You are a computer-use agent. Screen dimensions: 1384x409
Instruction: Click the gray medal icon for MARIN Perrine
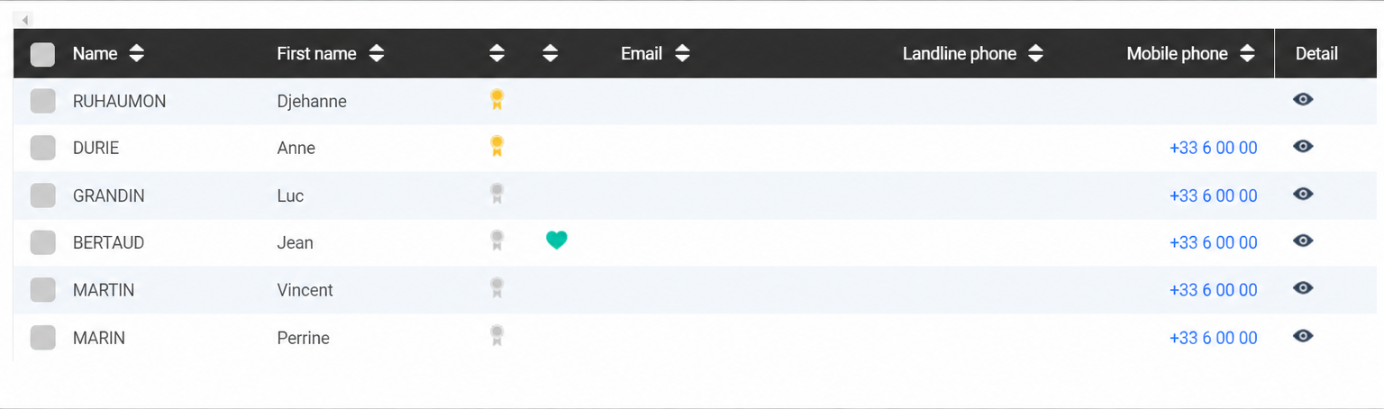(496, 336)
